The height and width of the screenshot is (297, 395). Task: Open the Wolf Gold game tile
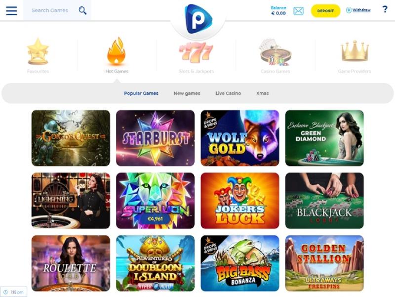[240, 138]
